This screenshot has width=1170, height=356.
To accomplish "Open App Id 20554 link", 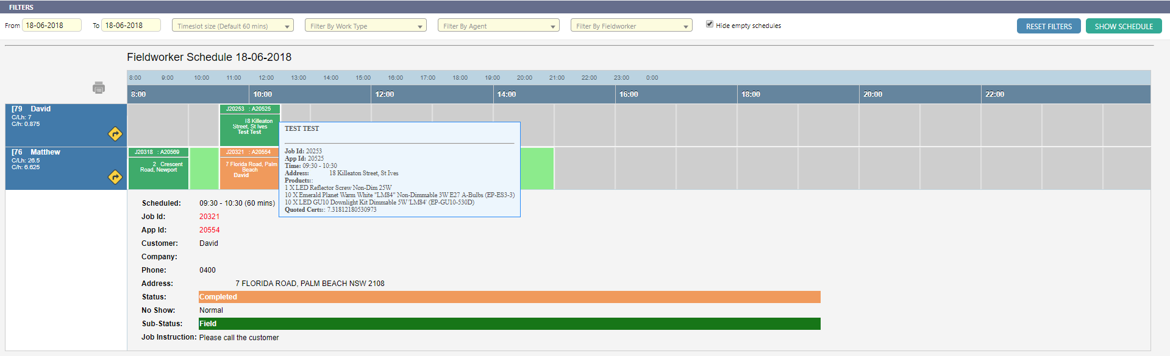I will [x=209, y=230].
